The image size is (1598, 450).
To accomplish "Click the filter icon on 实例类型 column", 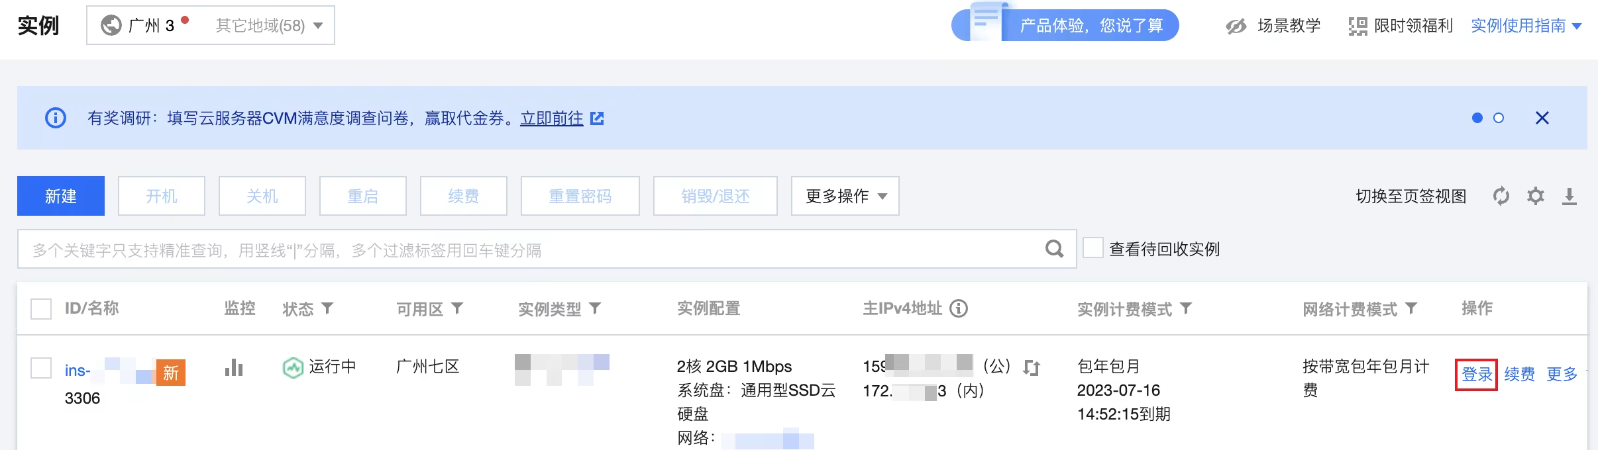I will 595,308.
